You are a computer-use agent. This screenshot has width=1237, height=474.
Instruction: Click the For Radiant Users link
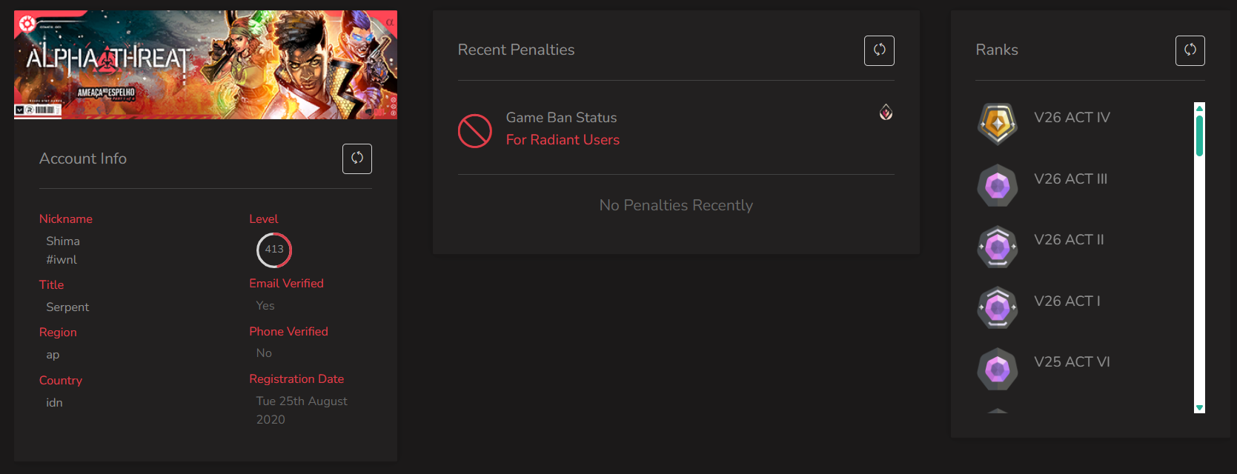[563, 140]
